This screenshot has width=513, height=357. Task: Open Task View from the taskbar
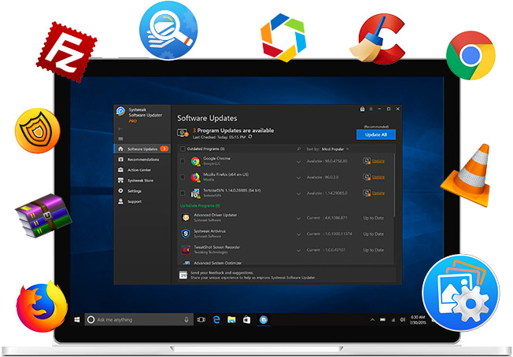click(x=201, y=319)
